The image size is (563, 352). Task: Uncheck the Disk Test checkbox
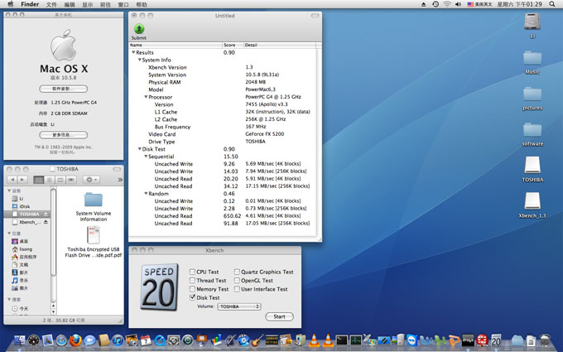point(192,297)
